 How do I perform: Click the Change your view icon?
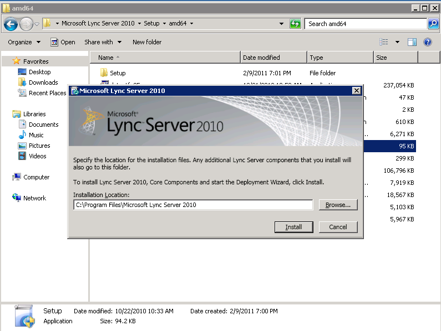pos(384,42)
